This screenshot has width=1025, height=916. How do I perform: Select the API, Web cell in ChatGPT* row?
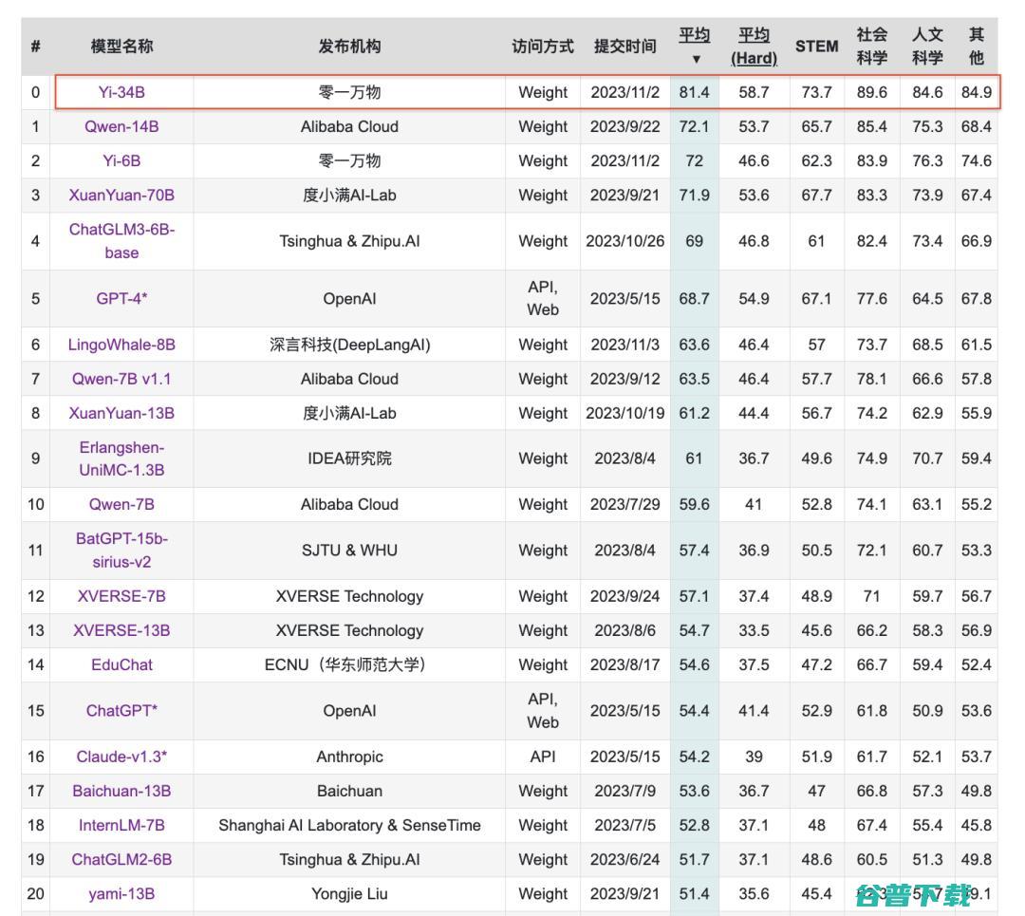click(x=543, y=711)
